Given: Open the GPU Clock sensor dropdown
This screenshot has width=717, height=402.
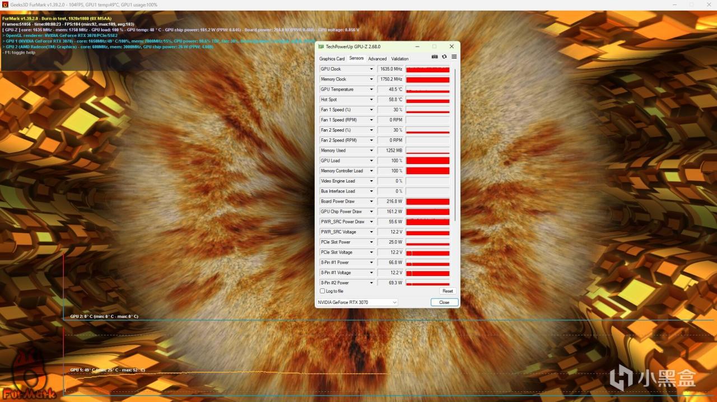Looking at the screenshot, I should (x=371, y=69).
